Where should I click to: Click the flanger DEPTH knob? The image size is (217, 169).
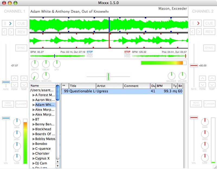tap(35, 64)
